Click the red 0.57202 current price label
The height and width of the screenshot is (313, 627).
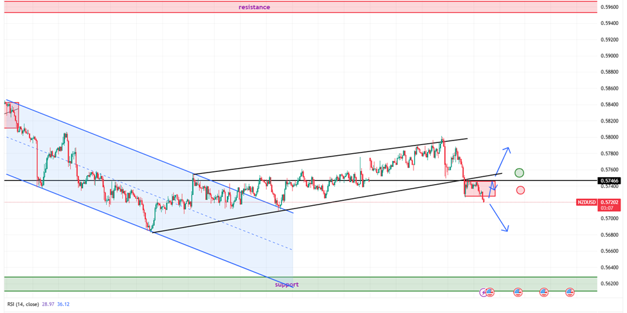(x=610, y=202)
